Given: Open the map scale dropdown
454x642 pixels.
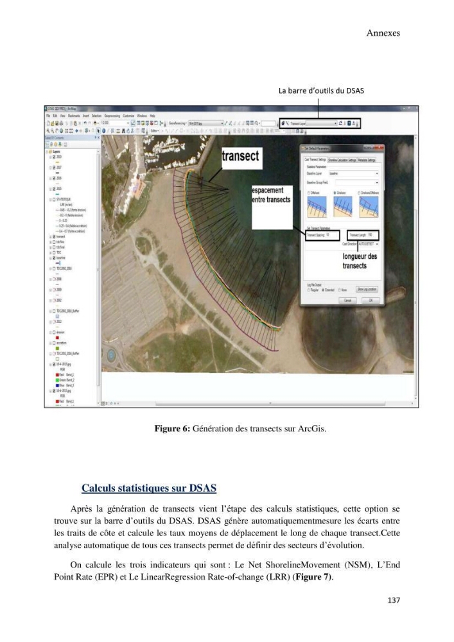Looking at the screenshot, I should coord(128,123).
